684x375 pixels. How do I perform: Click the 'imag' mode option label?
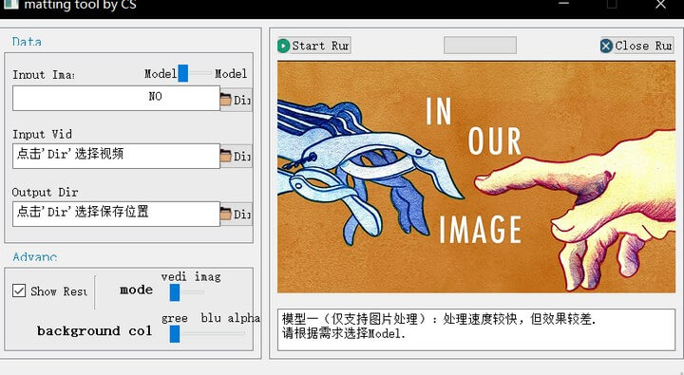pyautogui.click(x=207, y=277)
